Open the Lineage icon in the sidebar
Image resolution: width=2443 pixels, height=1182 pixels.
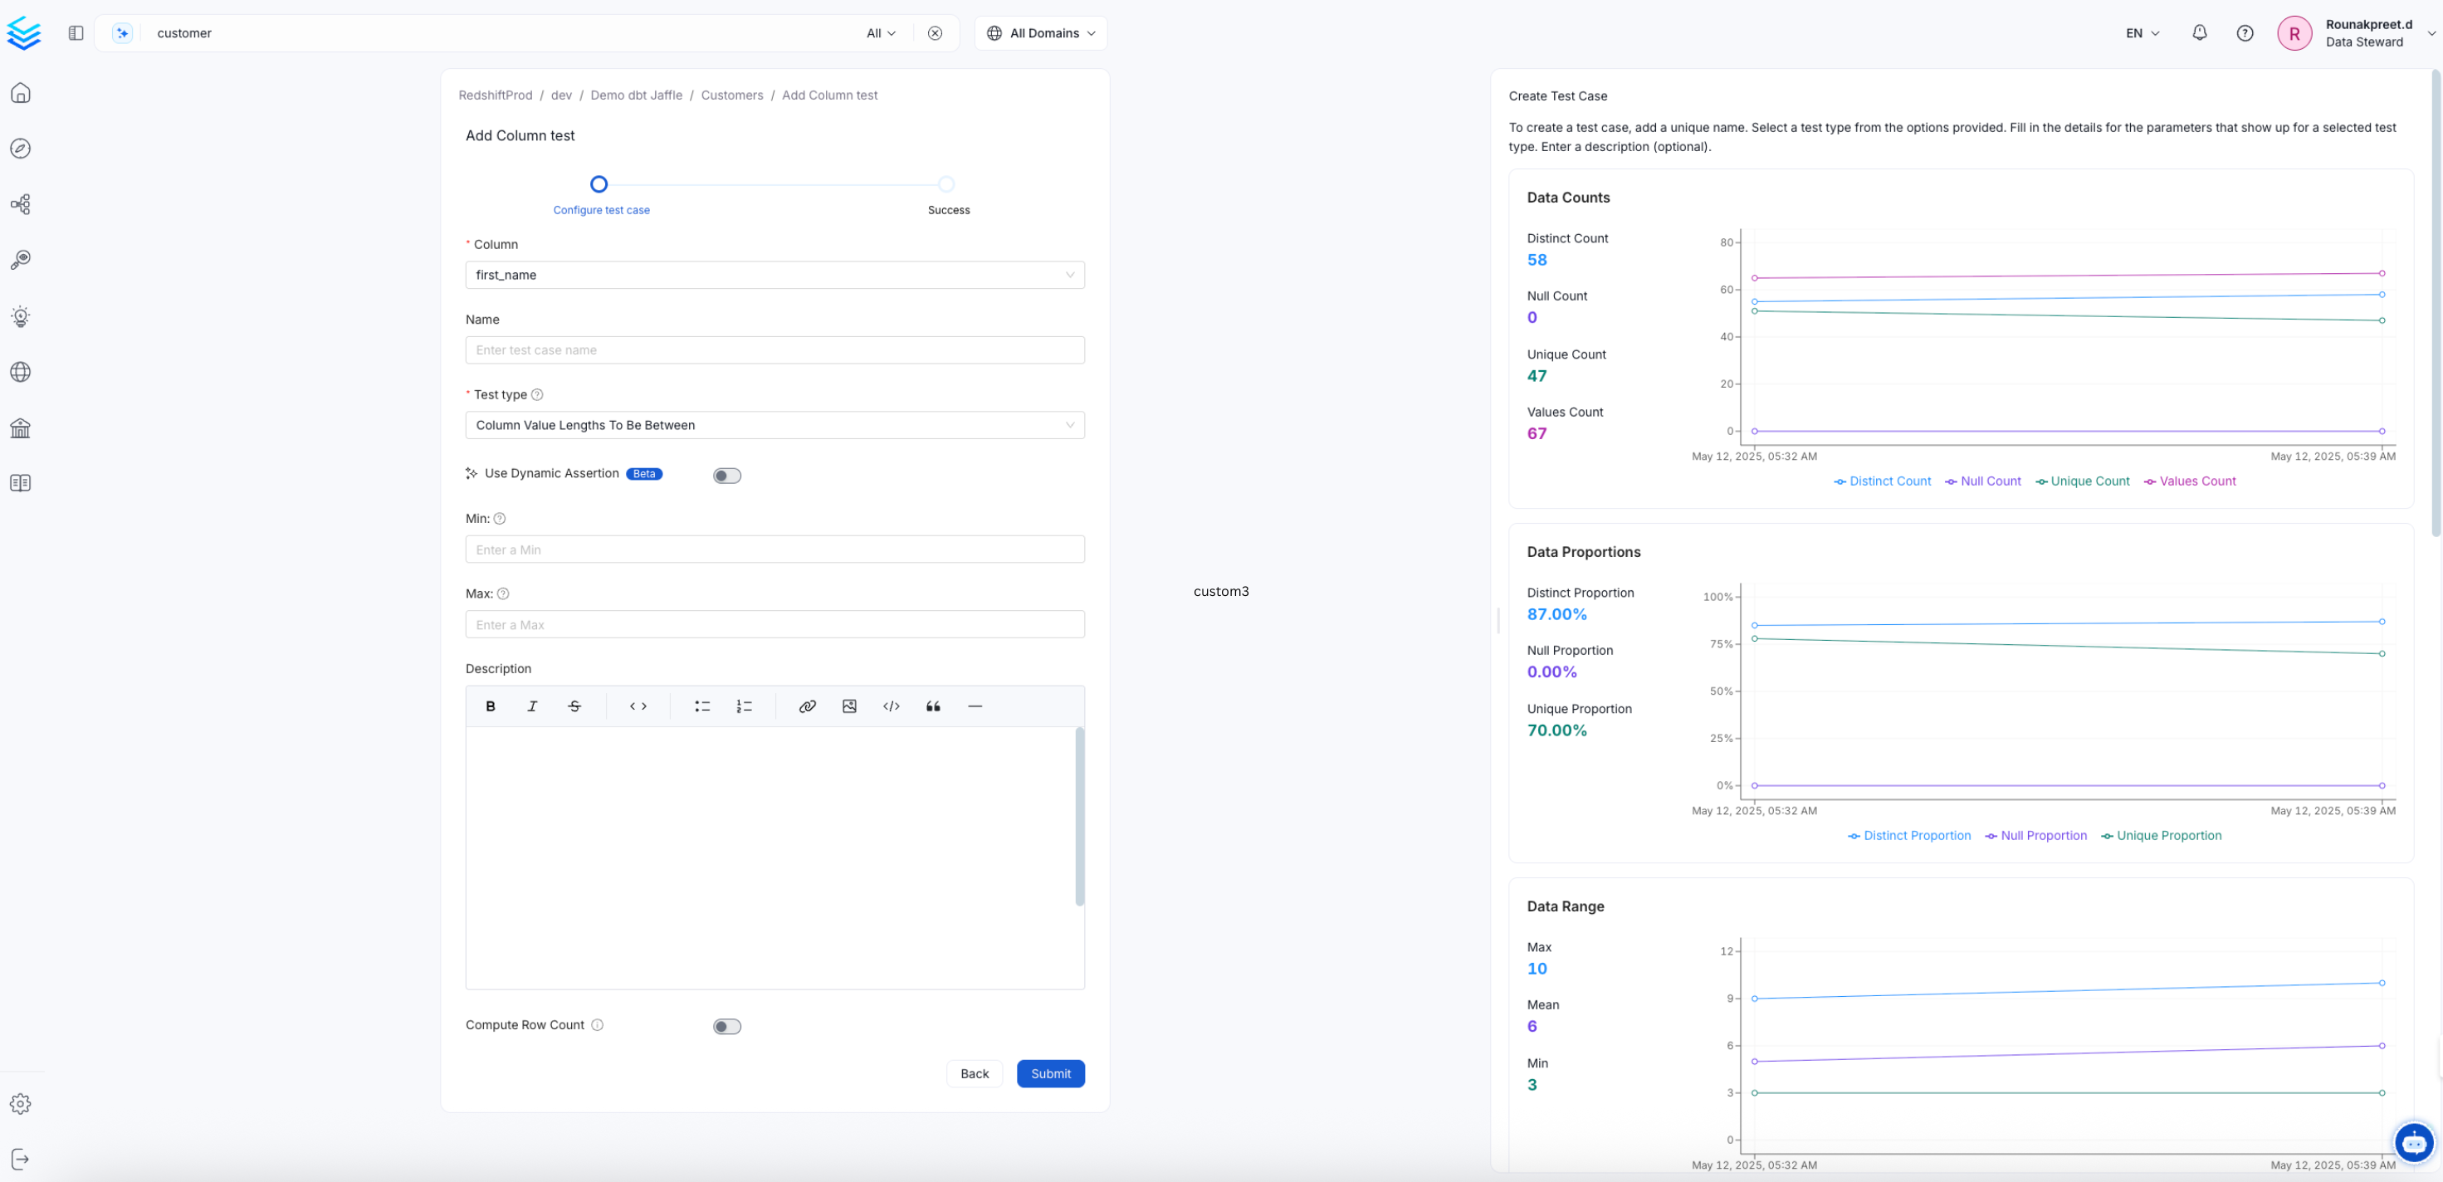[x=20, y=204]
